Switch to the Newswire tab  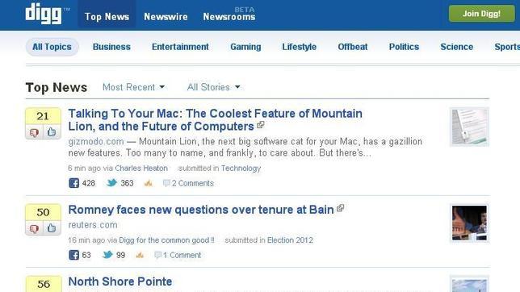(x=166, y=17)
